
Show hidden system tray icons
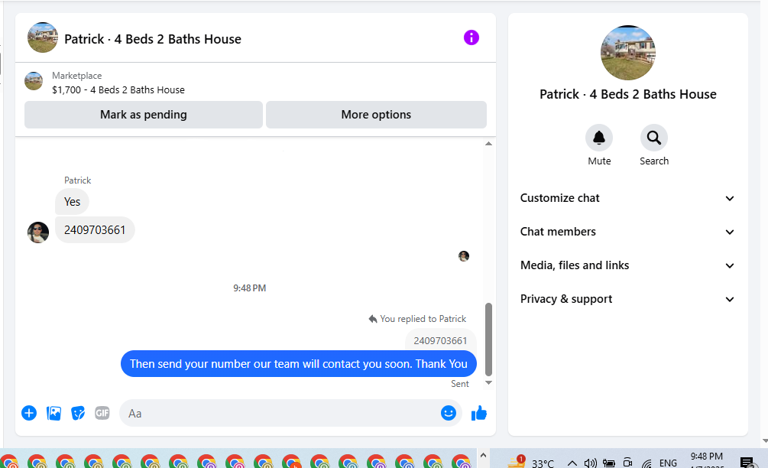tap(572, 463)
